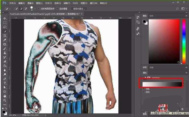The height and width of the screenshot is (117, 189).
Task: Toggle the 反向 checkbox in Properties
Action: [x=143, y=92]
